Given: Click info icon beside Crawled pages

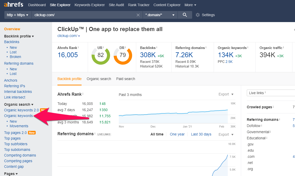Looking at the screenshot, I should point(273,107).
